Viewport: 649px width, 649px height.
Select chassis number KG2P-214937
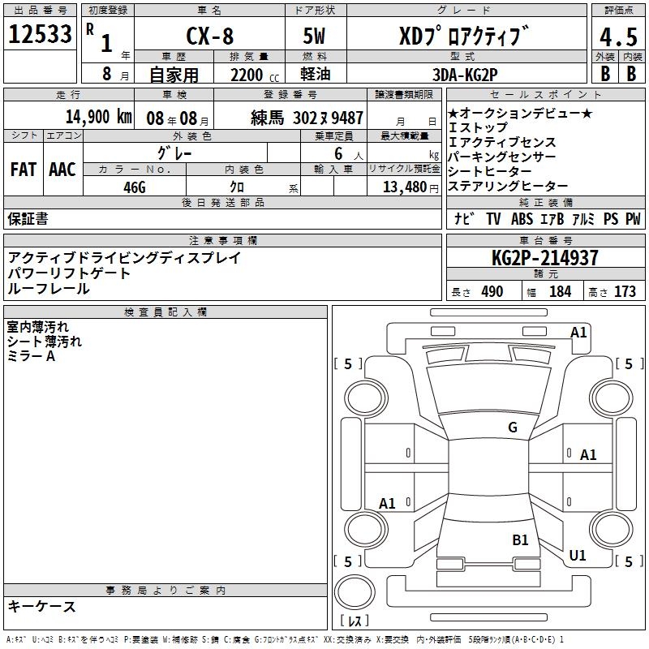coord(545,258)
